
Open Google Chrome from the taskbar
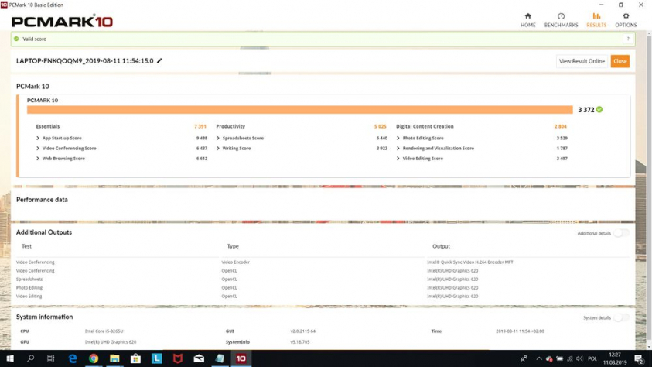coord(94,358)
